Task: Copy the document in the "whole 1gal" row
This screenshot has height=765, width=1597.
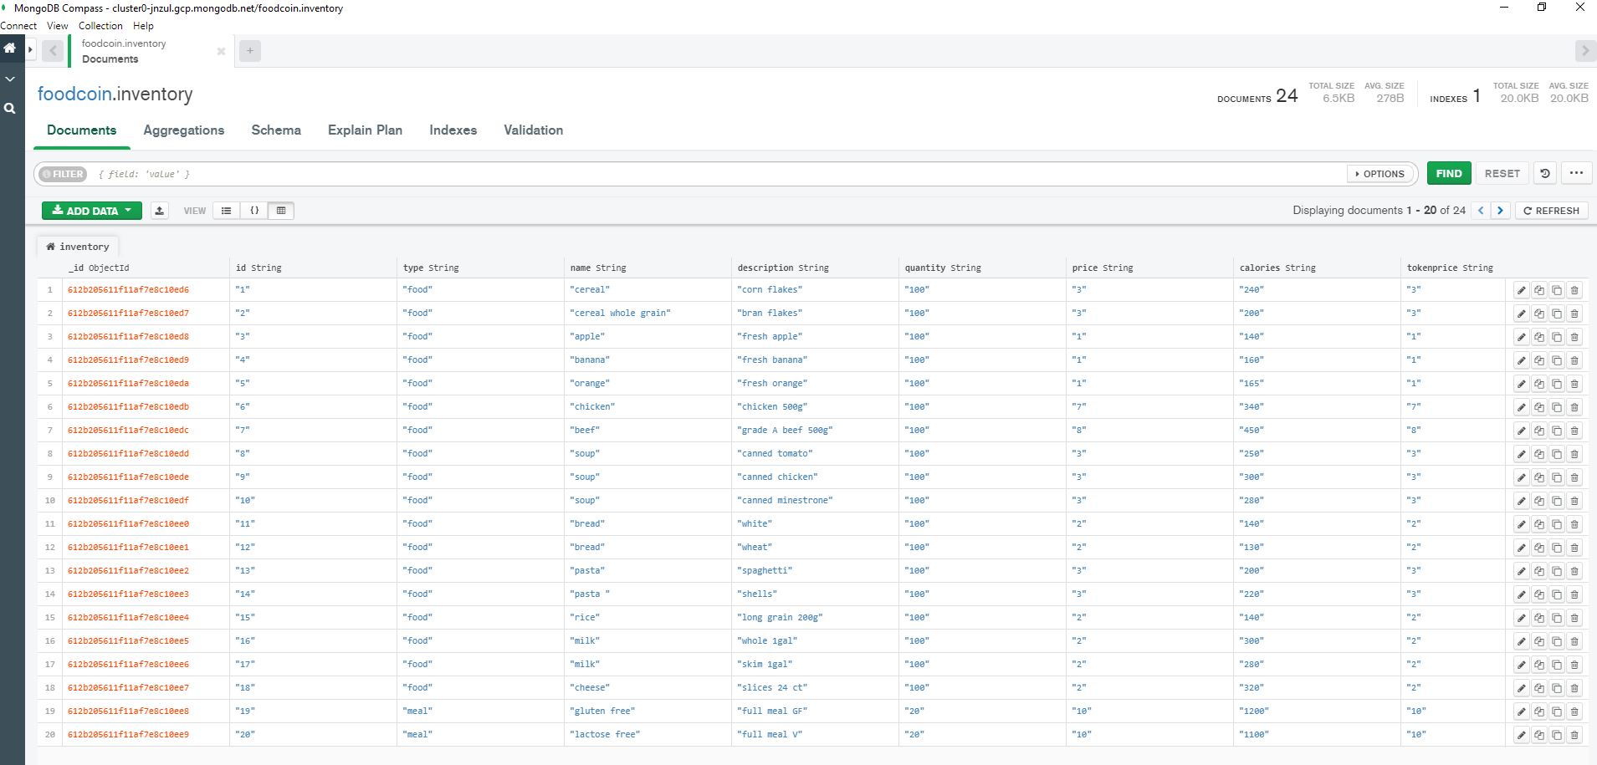Action: pos(1539,641)
